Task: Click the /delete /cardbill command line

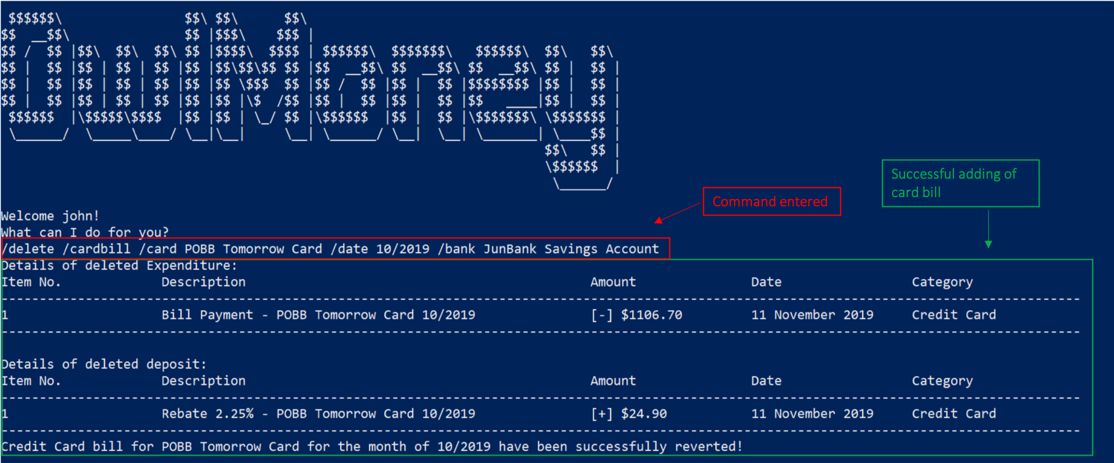Action: click(331, 249)
